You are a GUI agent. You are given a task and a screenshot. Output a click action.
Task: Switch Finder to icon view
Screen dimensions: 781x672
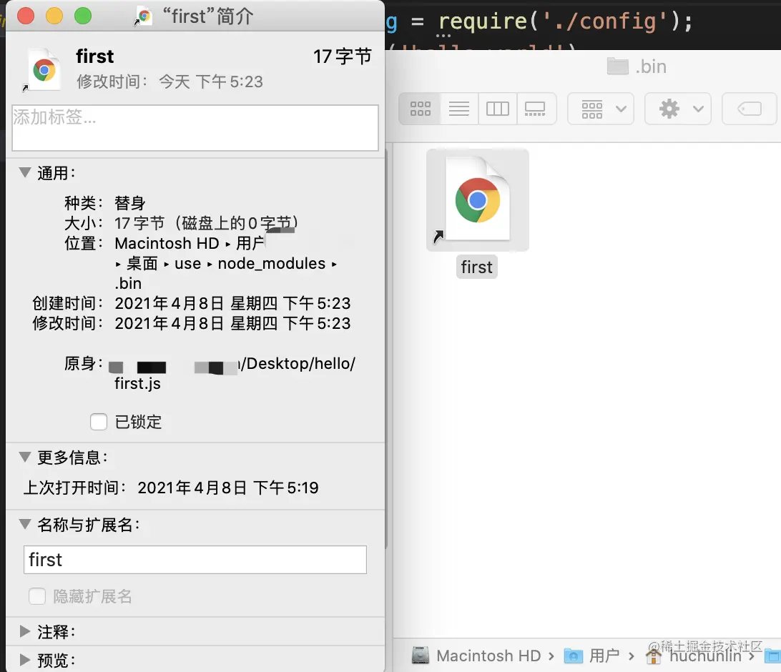[420, 109]
